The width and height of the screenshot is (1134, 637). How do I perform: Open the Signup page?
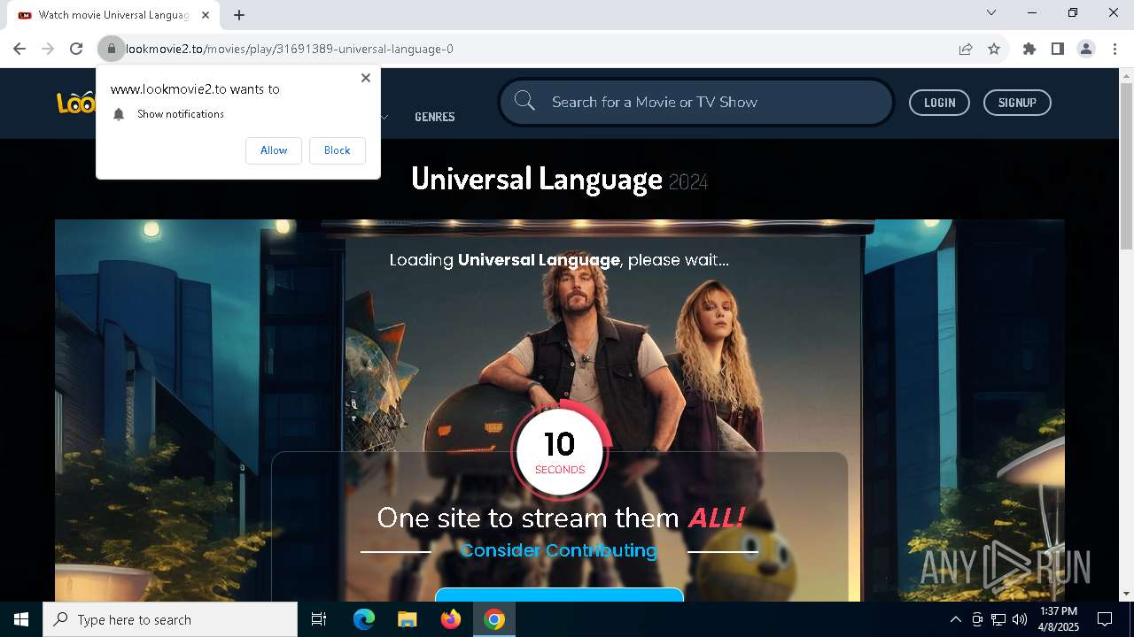[1017, 103]
